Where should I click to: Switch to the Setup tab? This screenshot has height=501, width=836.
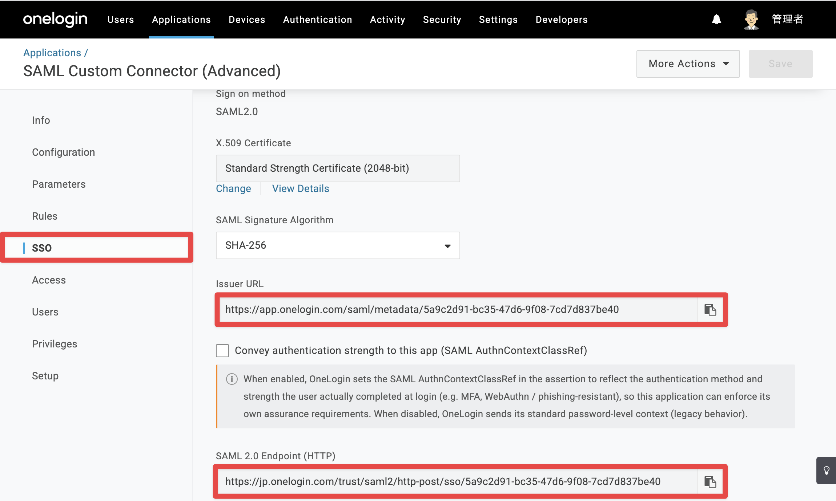(x=45, y=376)
